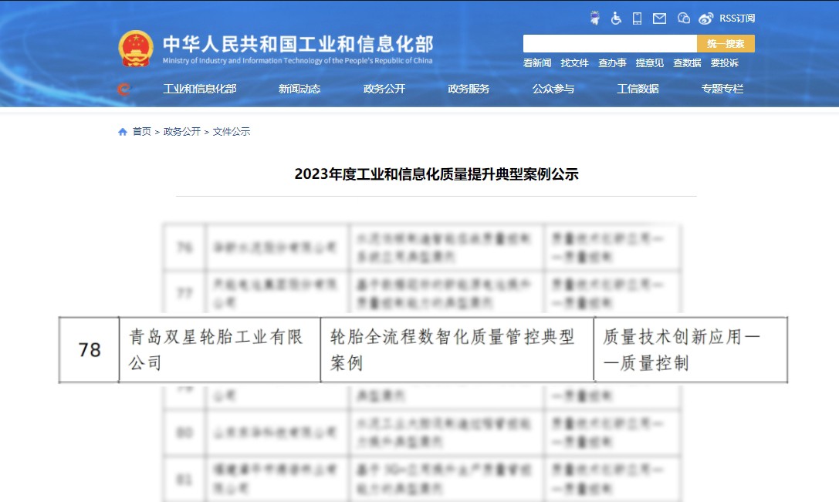Click the national emblem logo
The height and width of the screenshot is (502, 839).
136,49
